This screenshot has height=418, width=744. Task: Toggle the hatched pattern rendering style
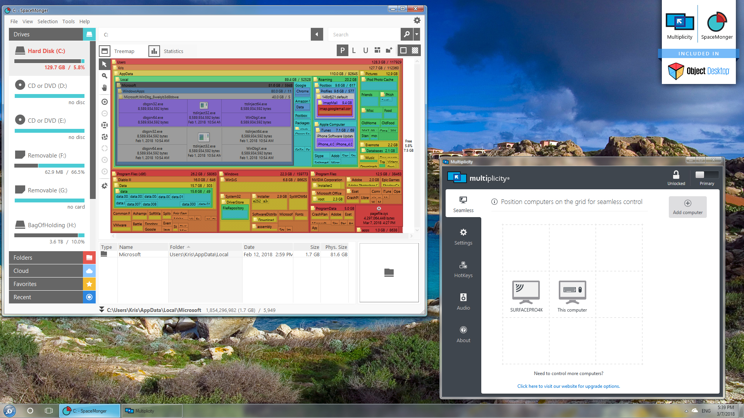point(415,50)
